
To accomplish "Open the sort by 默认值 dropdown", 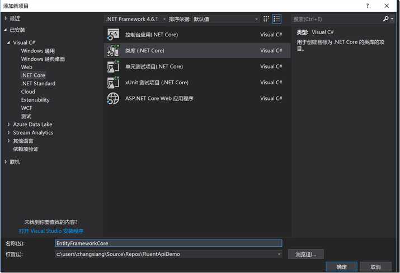I will [226, 19].
